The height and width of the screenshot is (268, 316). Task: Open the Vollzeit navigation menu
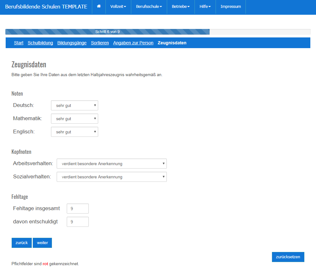[118, 7]
